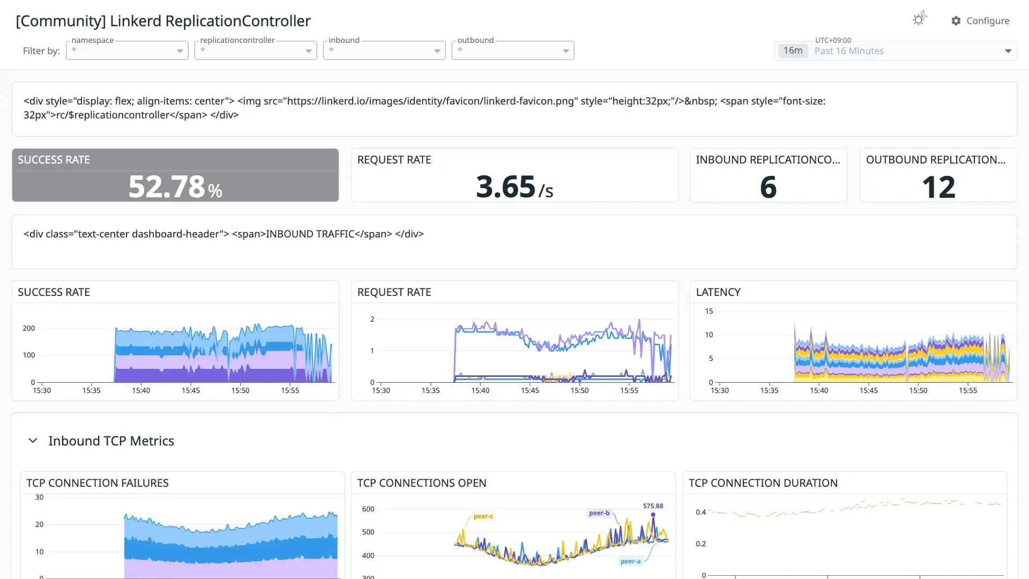Viewport: 1029px width, 579px height.
Task: Click the inbound REQUEST RATE graph title
Action: click(394, 292)
